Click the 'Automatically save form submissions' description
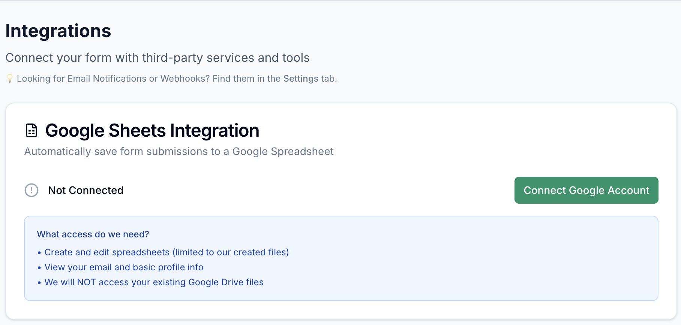This screenshot has width=681, height=325. 178,152
